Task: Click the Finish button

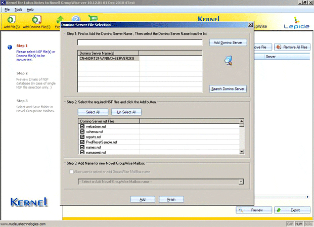Action: [171, 199]
